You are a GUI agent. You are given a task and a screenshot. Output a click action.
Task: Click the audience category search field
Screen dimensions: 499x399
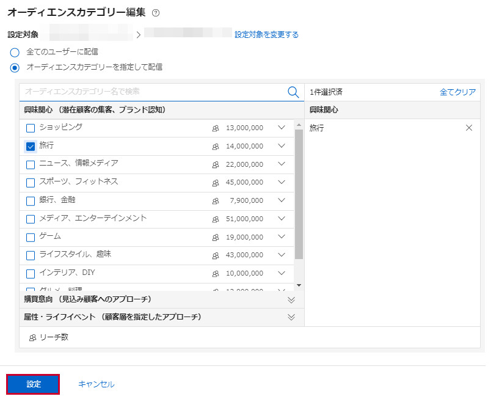coord(153,92)
